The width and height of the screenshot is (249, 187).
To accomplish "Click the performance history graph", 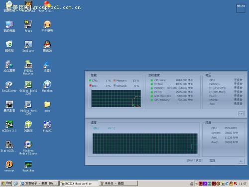I will (116, 99).
